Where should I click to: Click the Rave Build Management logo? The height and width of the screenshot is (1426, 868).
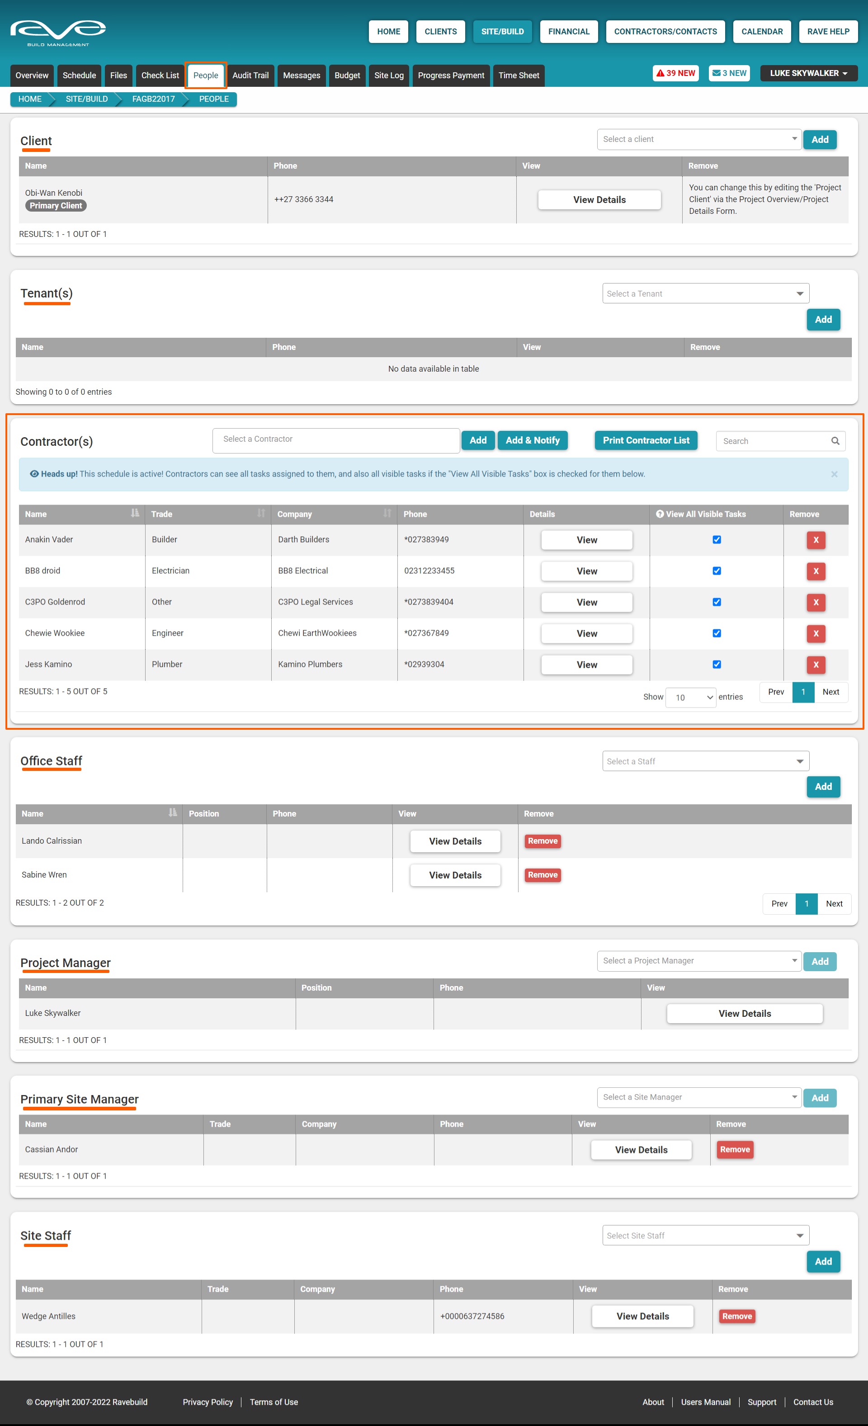pos(58,33)
